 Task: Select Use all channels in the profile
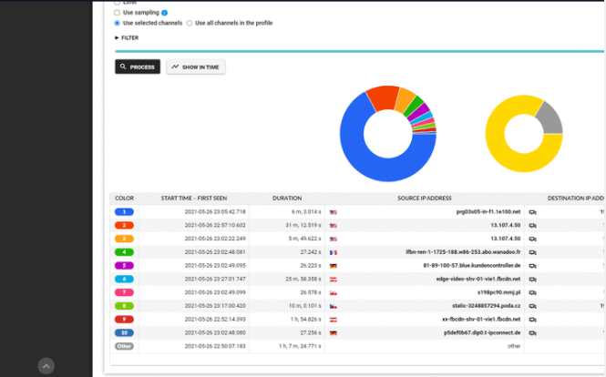click(x=190, y=23)
